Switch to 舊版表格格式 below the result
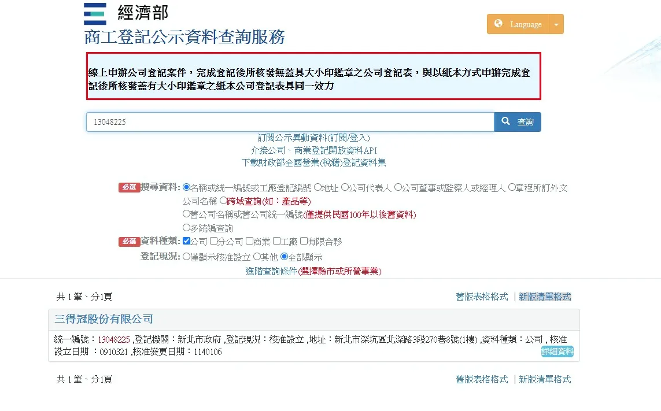Viewport: 661px width, 411px height. (x=482, y=379)
